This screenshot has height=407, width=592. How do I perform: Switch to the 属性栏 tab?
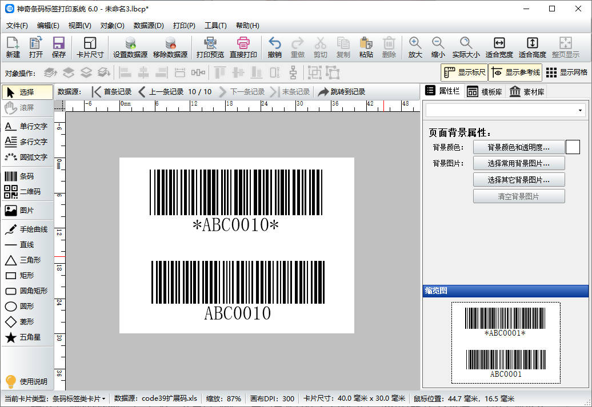(442, 91)
